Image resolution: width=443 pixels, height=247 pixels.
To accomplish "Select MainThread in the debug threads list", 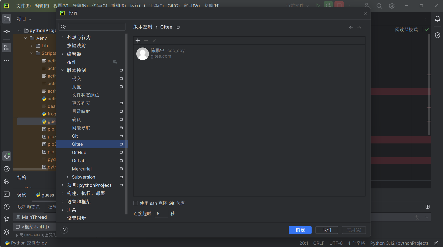I will coord(34,217).
